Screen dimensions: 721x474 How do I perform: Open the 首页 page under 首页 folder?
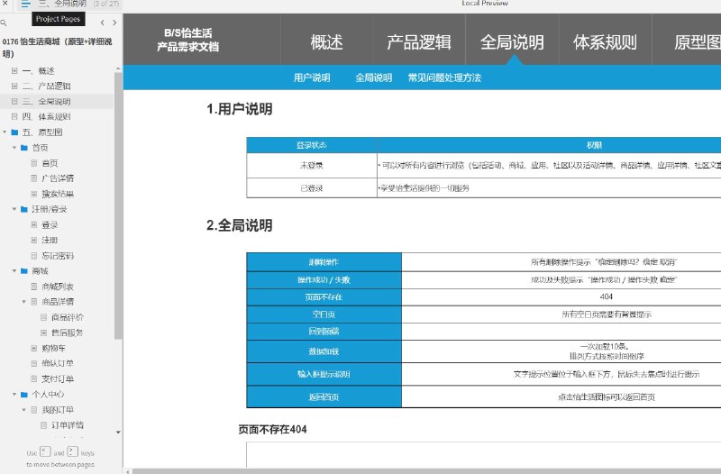50,163
